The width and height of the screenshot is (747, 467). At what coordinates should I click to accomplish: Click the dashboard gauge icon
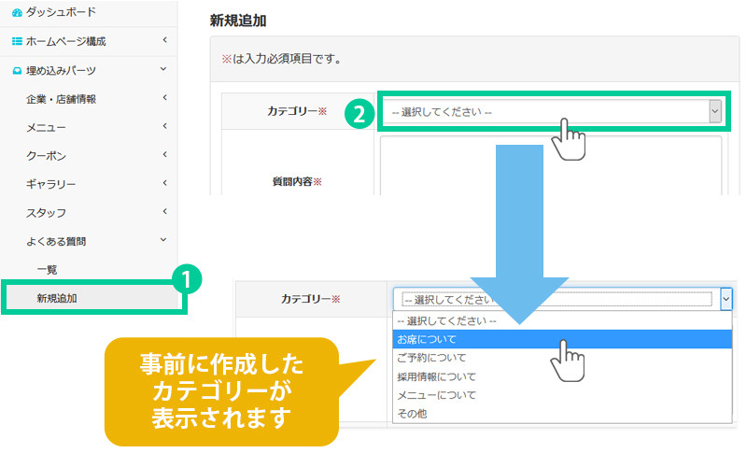16,13
